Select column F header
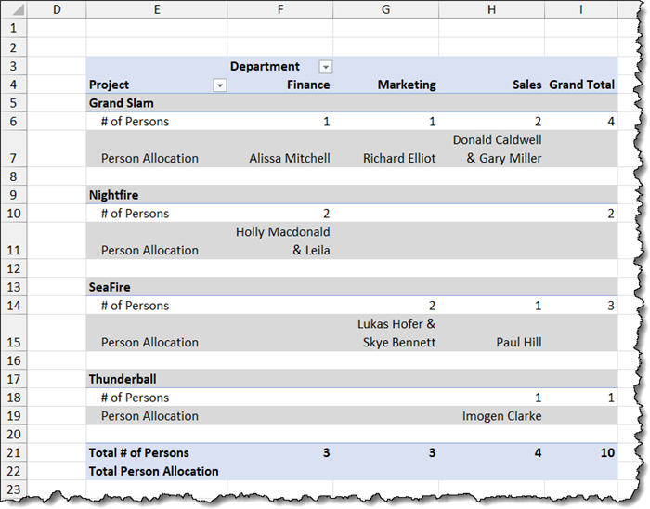This screenshot has width=650, height=509. coord(279,9)
